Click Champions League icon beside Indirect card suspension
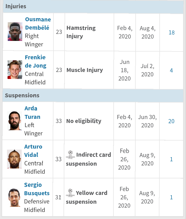 70,155
